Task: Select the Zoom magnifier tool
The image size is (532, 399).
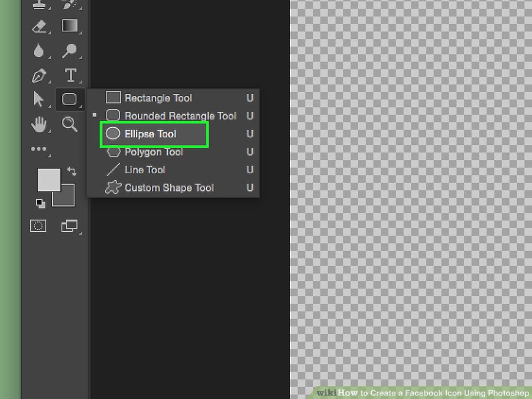Action: pyautogui.click(x=70, y=124)
